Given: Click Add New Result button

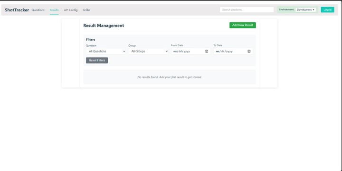Looking at the screenshot, I should [243, 25].
